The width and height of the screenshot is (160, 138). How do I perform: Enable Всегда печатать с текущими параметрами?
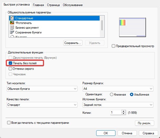9,122
